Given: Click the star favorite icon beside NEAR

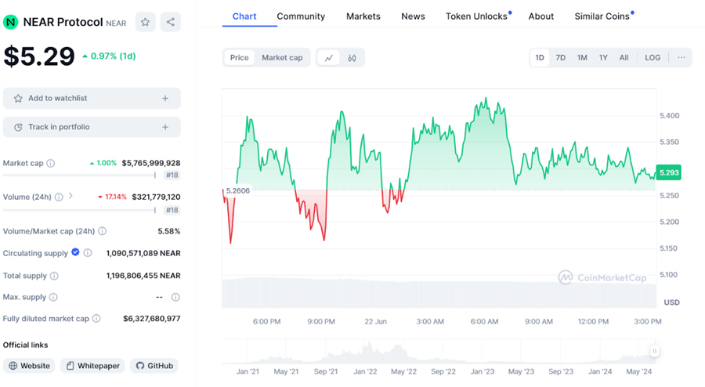Looking at the screenshot, I should (x=145, y=23).
